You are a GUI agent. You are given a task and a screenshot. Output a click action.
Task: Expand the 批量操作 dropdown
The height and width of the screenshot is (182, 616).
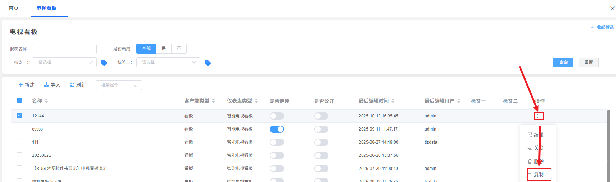tap(119, 85)
